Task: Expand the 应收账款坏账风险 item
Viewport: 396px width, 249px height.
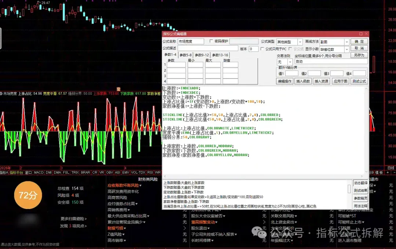Action: pos(124,185)
